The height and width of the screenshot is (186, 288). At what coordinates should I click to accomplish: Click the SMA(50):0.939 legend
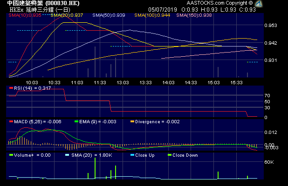click(x=109, y=15)
